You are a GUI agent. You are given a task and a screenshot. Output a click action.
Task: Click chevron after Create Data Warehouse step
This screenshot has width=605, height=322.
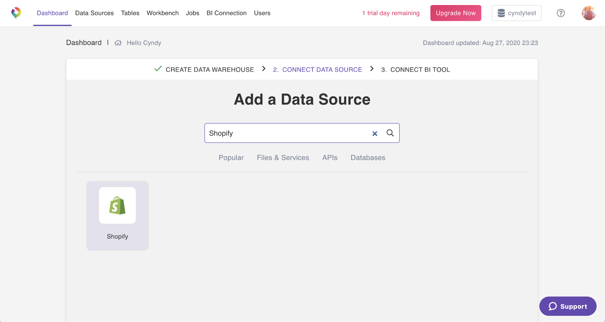click(x=264, y=69)
